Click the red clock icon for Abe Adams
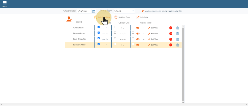Viewport: 248px width, 106px height. click(171, 28)
